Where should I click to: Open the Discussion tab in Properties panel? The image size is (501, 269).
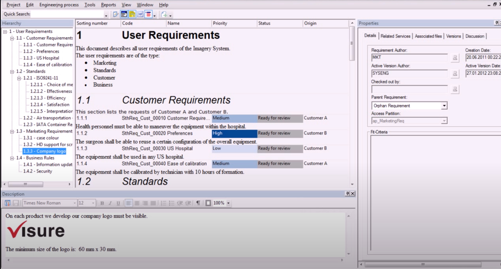475,36
